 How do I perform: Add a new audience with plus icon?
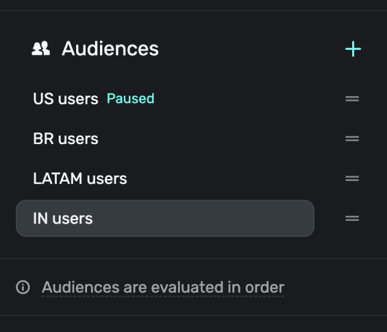[353, 49]
